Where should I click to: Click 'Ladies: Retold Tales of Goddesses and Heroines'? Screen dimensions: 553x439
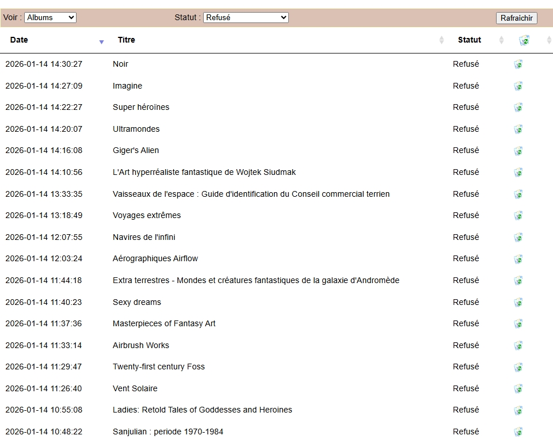click(203, 410)
